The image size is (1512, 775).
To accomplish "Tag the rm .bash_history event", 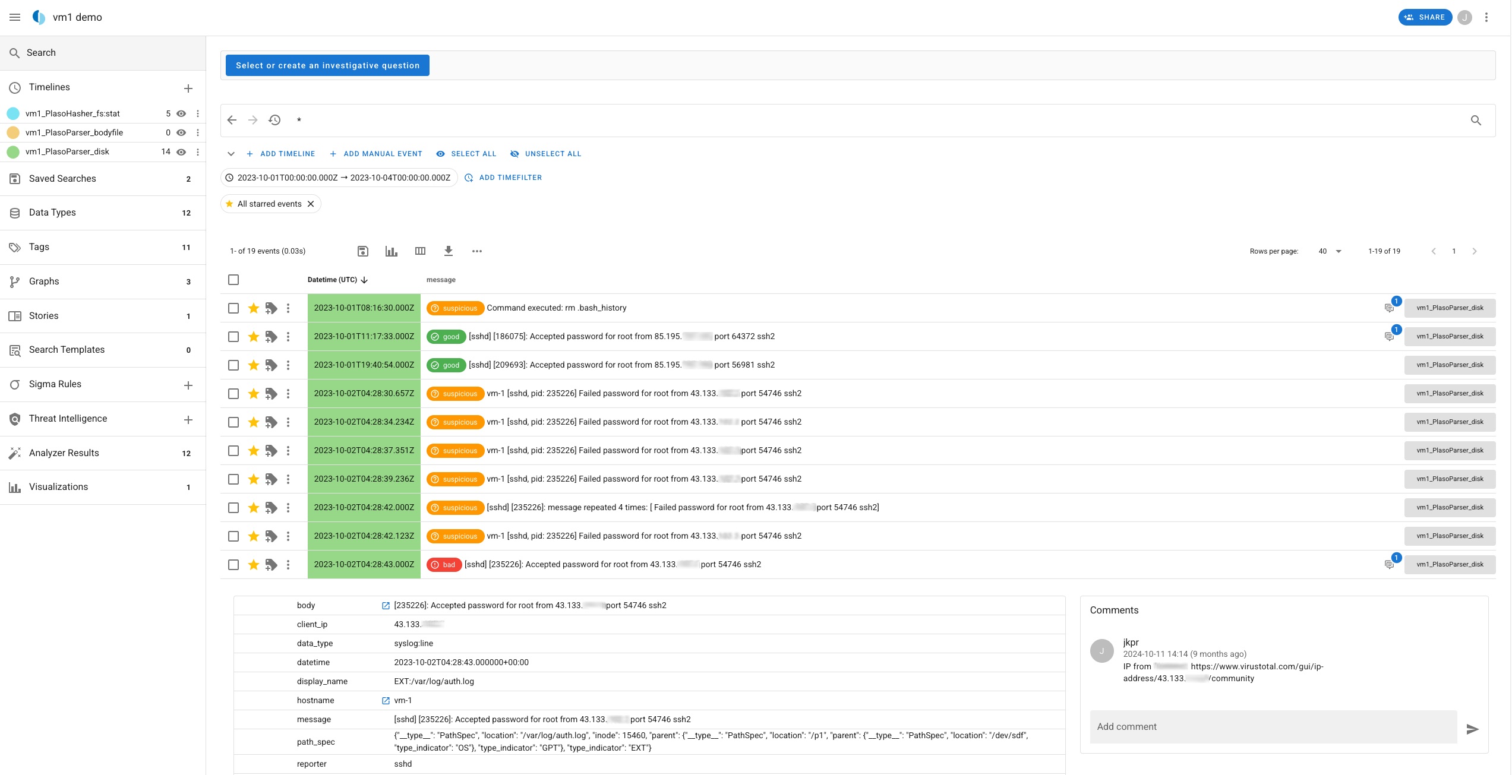I will (x=272, y=308).
